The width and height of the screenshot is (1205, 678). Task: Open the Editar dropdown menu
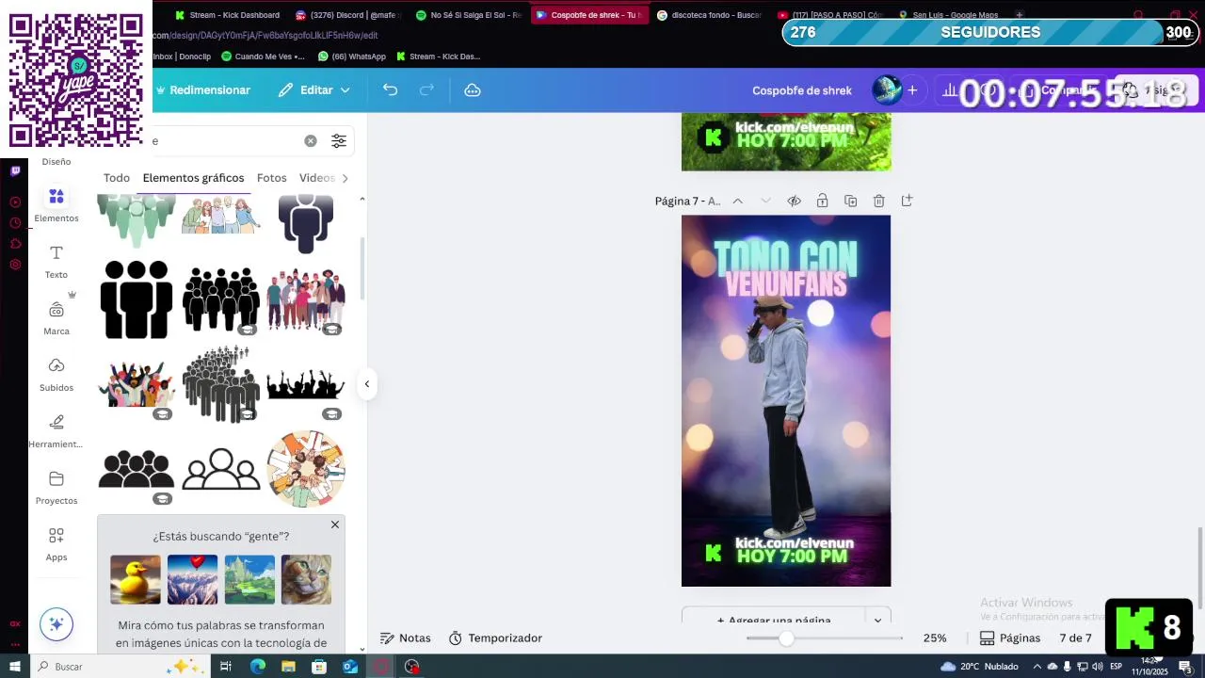coord(314,89)
